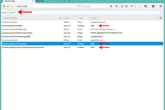Reload the about:config page
This screenshot has width=165, height=110.
point(79,6)
